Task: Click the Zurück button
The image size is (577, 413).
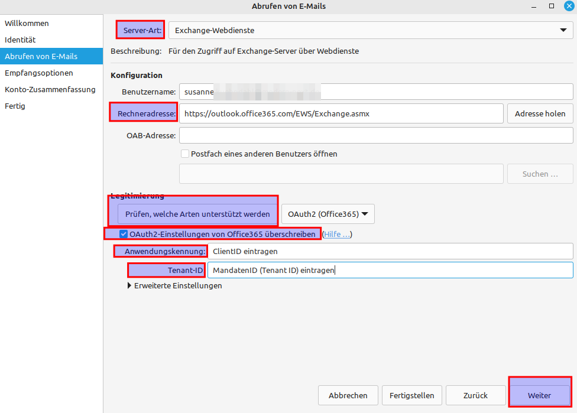Action: (475, 395)
